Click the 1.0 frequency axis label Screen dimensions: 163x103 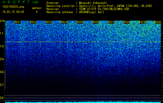point(2,46)
